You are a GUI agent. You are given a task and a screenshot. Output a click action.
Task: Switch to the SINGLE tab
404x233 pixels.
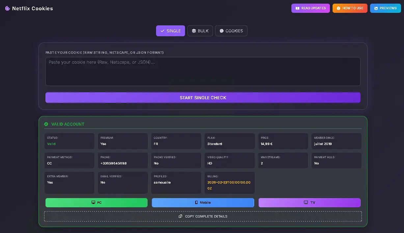(x=171, y=31)
